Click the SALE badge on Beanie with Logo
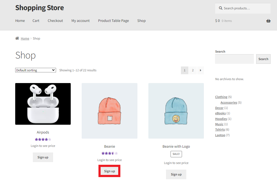The width and height of the screenshot is (277, 184). tap(176, 154)
